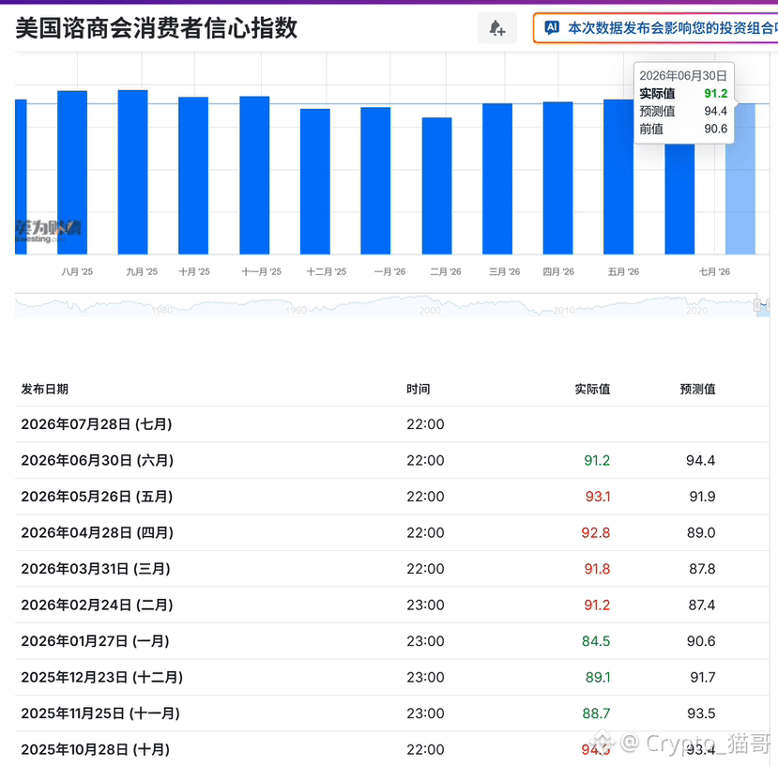Select row 2026年06月30日 (六月)

pyautogui.click(x=392, y=461)
